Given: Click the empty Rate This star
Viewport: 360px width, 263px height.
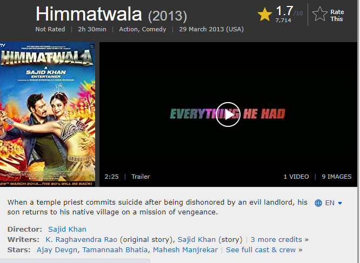Looking at the screenshot, I should tap(320, 14).
